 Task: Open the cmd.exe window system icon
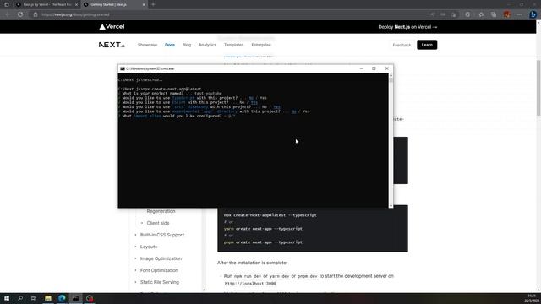point(122,68)
